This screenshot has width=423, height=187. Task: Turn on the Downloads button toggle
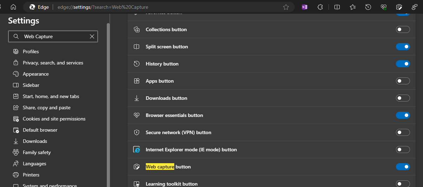[x=403, y=98]
